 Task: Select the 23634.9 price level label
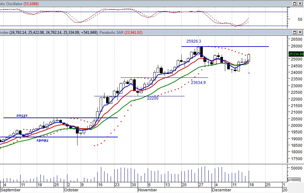click(x=198, y=83)
